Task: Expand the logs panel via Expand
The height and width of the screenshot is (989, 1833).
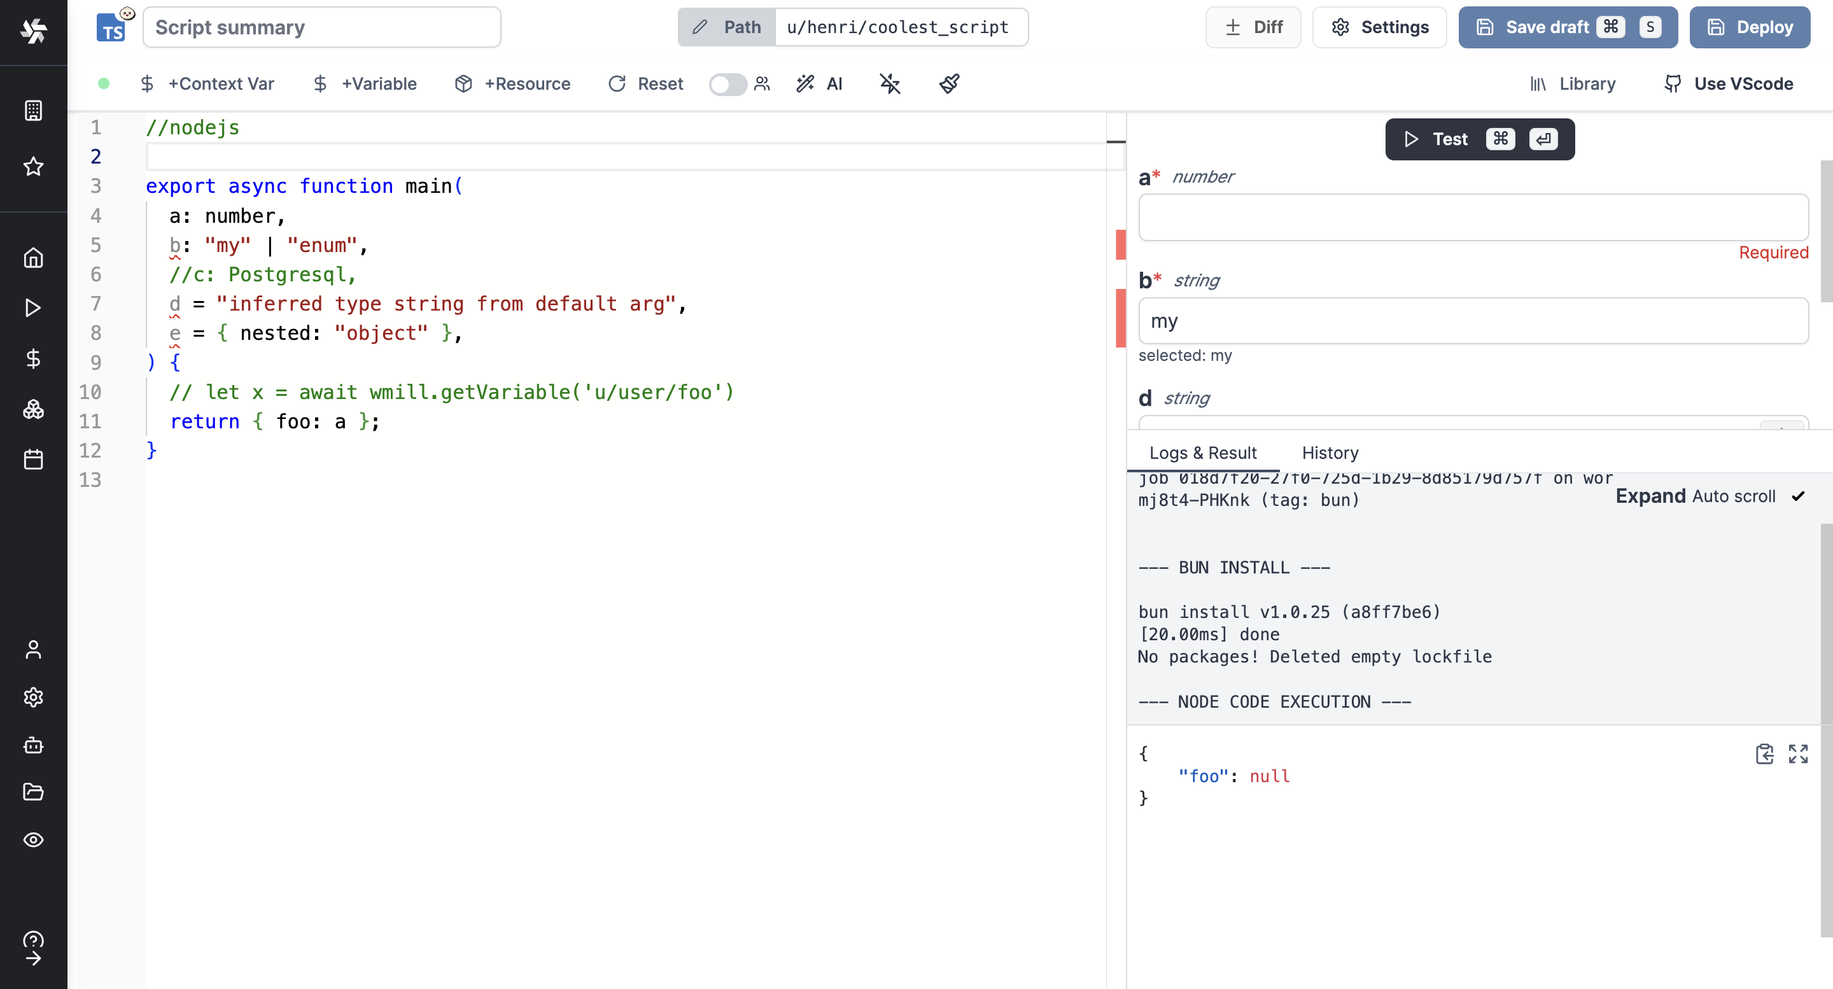Action: pos(1650,496)
